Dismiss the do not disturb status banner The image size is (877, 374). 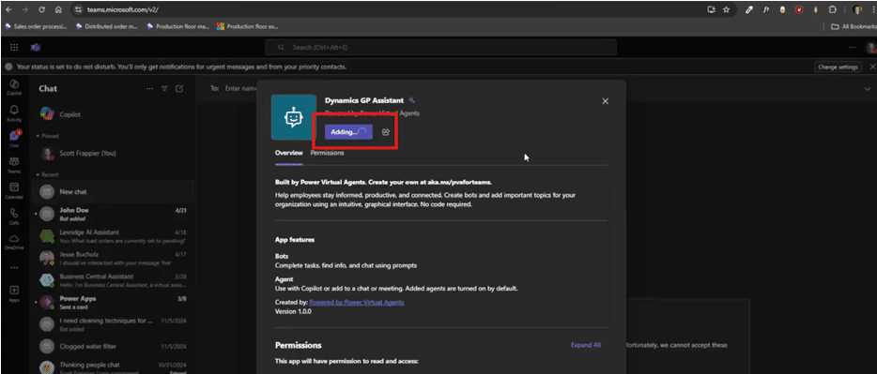point(872,67)
